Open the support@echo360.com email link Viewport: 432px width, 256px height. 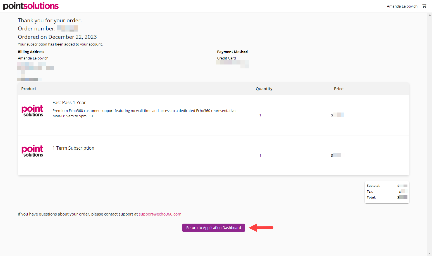pyautogui.click(x=160, y=214)
